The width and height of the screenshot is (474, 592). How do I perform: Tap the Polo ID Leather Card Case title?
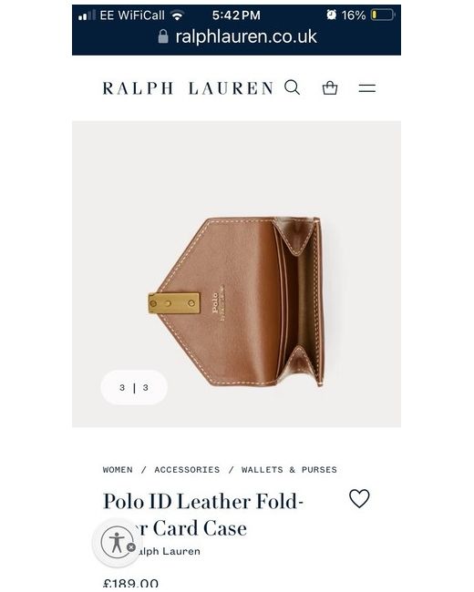pyautogui.click(x=203, y=515)
